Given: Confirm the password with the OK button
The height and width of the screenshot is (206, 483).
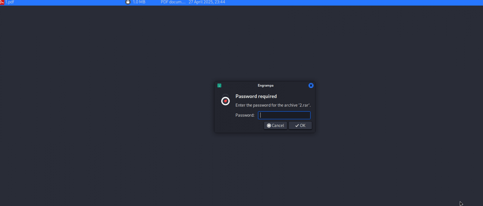Looking at the screenshot, I should pyautogui.click(x=300, y=126).
